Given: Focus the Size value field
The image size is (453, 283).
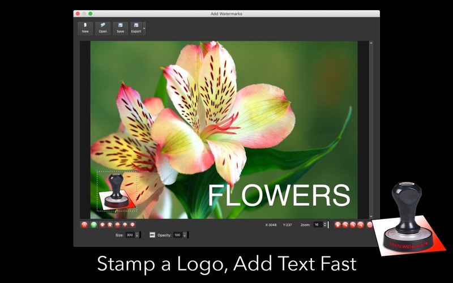Looking at the screenshot, I should click(x=130, y=235).
